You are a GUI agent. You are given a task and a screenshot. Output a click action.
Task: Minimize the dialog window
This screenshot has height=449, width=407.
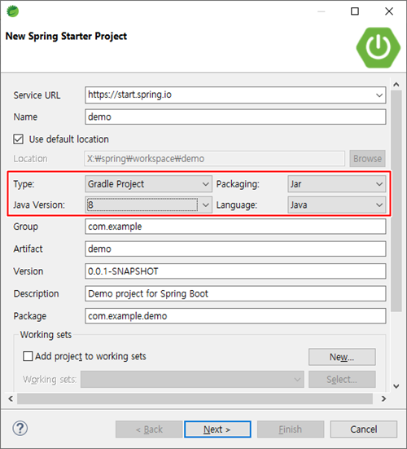tap(322, 11)
